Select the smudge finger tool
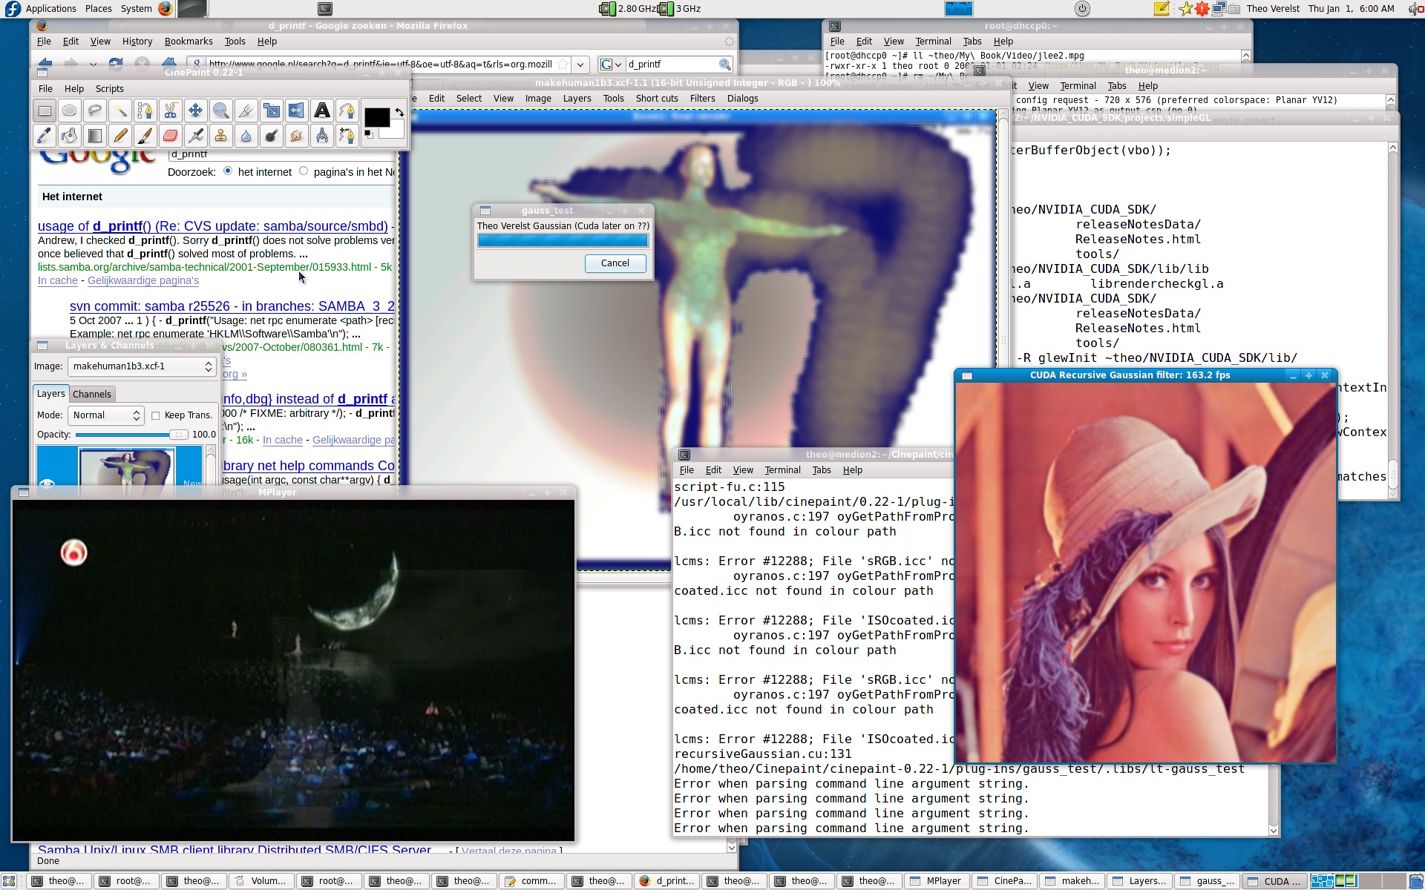The height and width of the screenshot is (890, 1425). (x=297, y=136)
